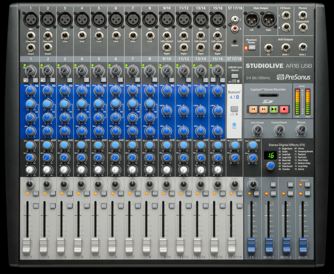Click the SD recorder previous track button
The image size is (334, 274).
(x=253, y=109)
